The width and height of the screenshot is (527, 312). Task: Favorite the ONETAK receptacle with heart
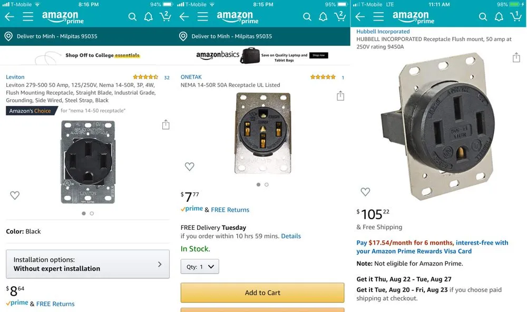190,167
